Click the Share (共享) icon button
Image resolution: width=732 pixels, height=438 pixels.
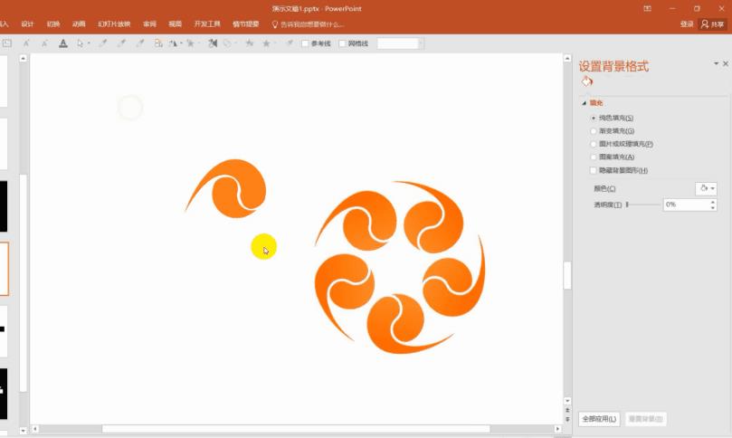coord(712,24)
